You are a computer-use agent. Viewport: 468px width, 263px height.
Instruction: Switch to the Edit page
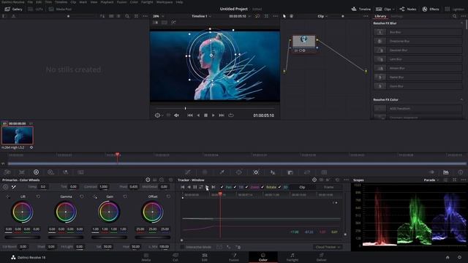(x=205, y=257)
